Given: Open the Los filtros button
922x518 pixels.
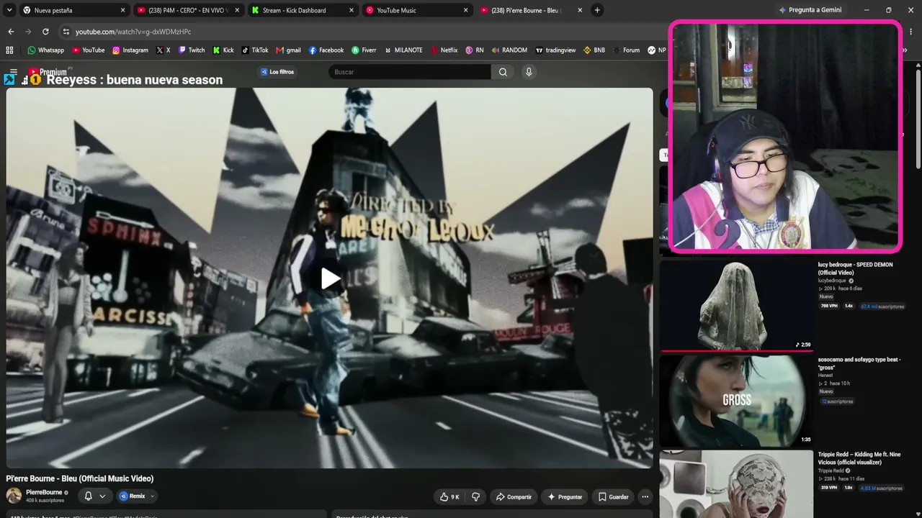Looking at the screenshot, I should (x=277, y=72).
